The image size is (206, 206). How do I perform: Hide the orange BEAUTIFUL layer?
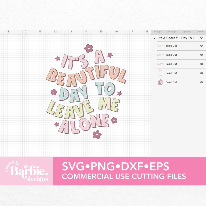201,64
